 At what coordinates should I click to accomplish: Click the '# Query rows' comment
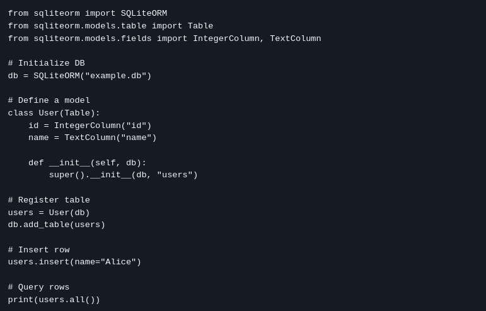point(38,287)
